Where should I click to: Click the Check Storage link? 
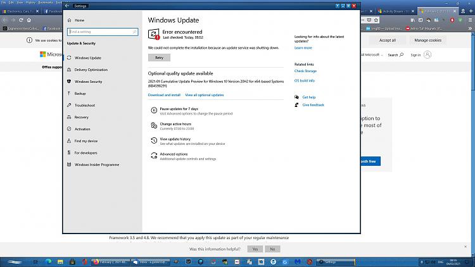coord(305,71)
